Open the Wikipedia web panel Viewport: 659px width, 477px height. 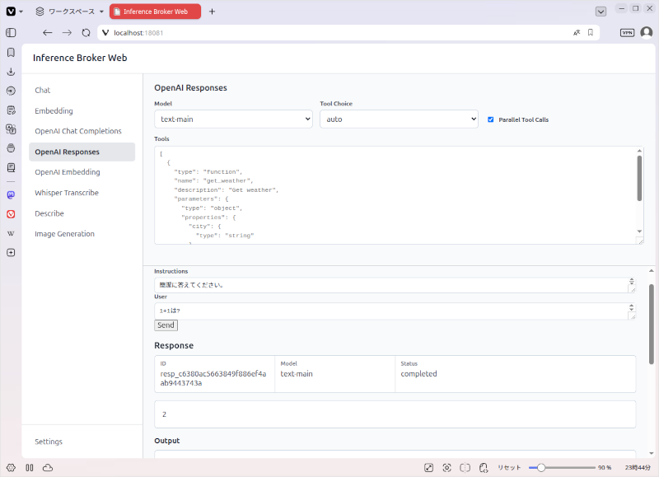click(x=11, y=234)
